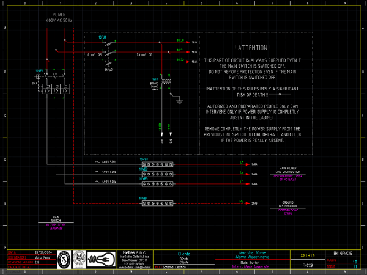The image size is (367, 275).
Task: Click the green wire number 10.32
Action: 180,60
